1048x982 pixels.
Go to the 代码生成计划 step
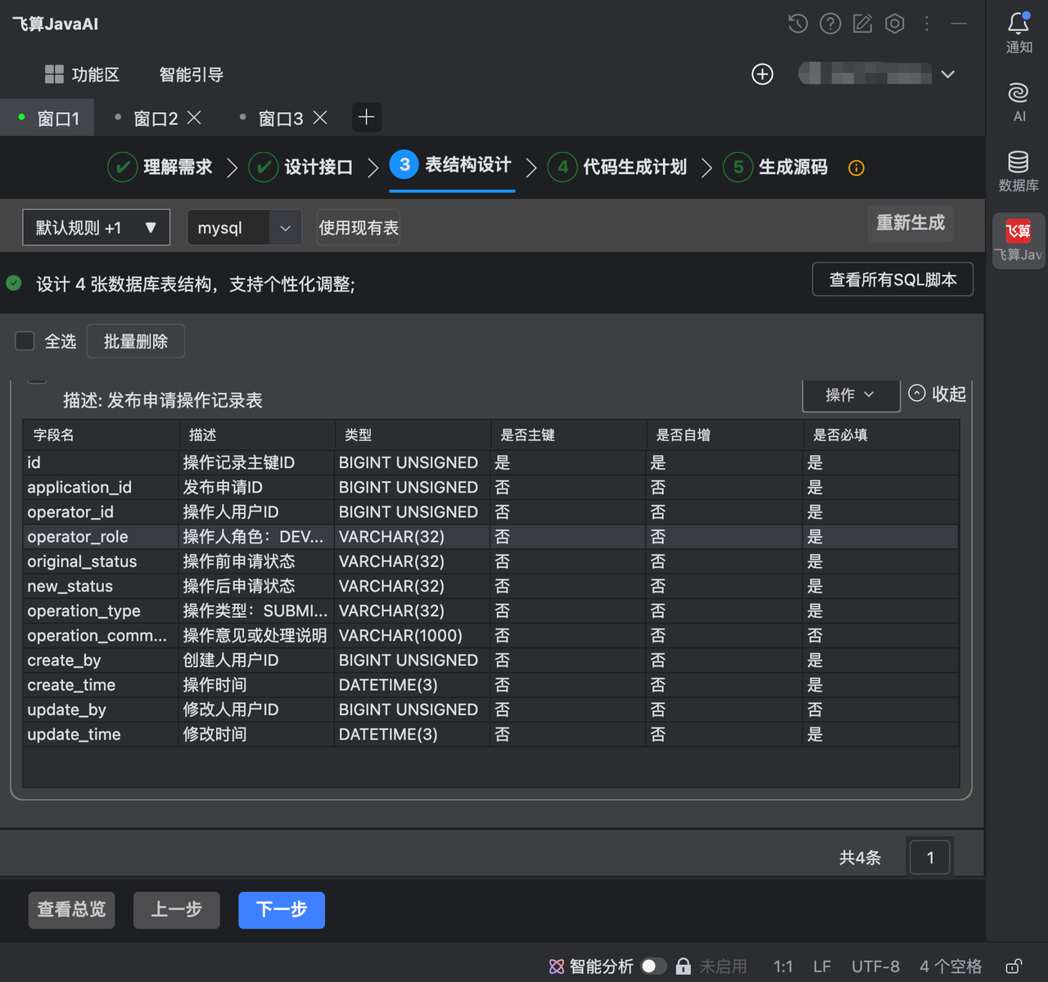pos(617,167)
